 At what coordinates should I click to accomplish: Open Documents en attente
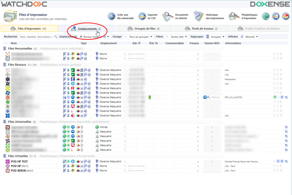(168, 16)
